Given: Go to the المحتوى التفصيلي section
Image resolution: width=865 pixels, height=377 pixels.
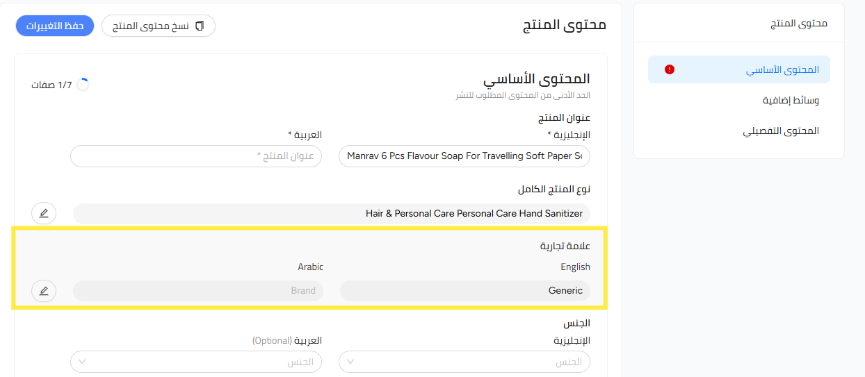Looking at the screenshot, I should (x=781, y=131).
